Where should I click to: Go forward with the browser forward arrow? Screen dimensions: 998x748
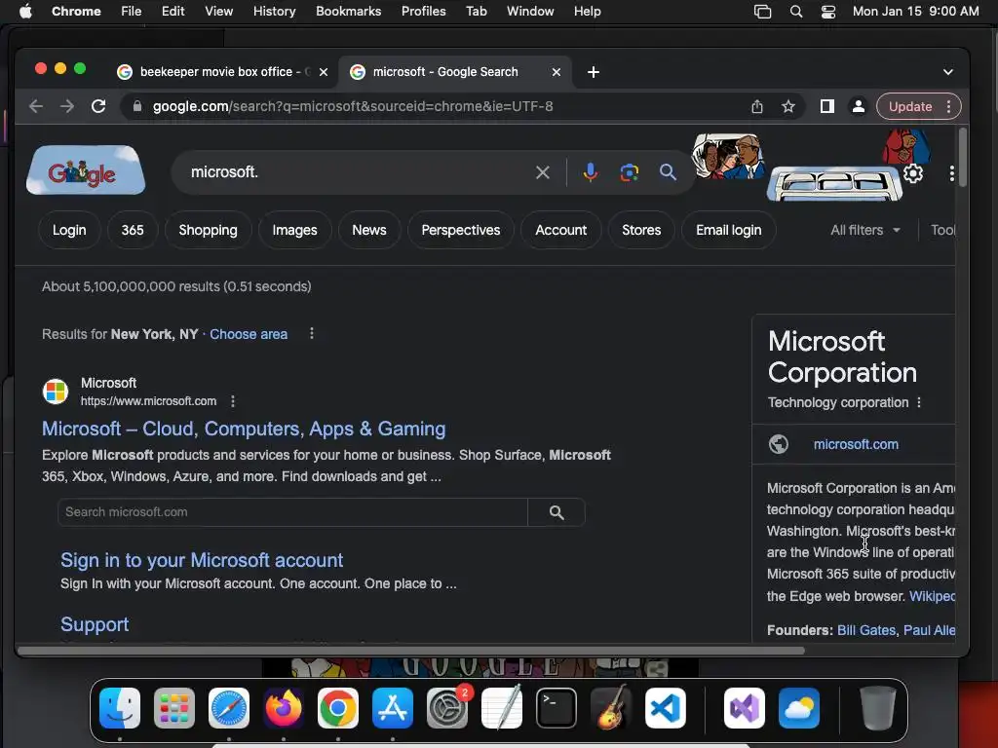67,106
